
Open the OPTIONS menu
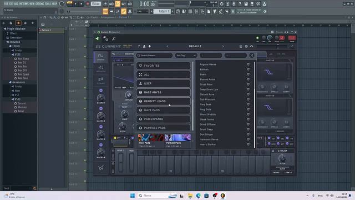pos(40,4)
